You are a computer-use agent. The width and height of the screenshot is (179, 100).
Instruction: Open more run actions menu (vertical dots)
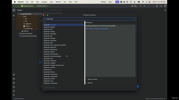[x=148, y=6]
